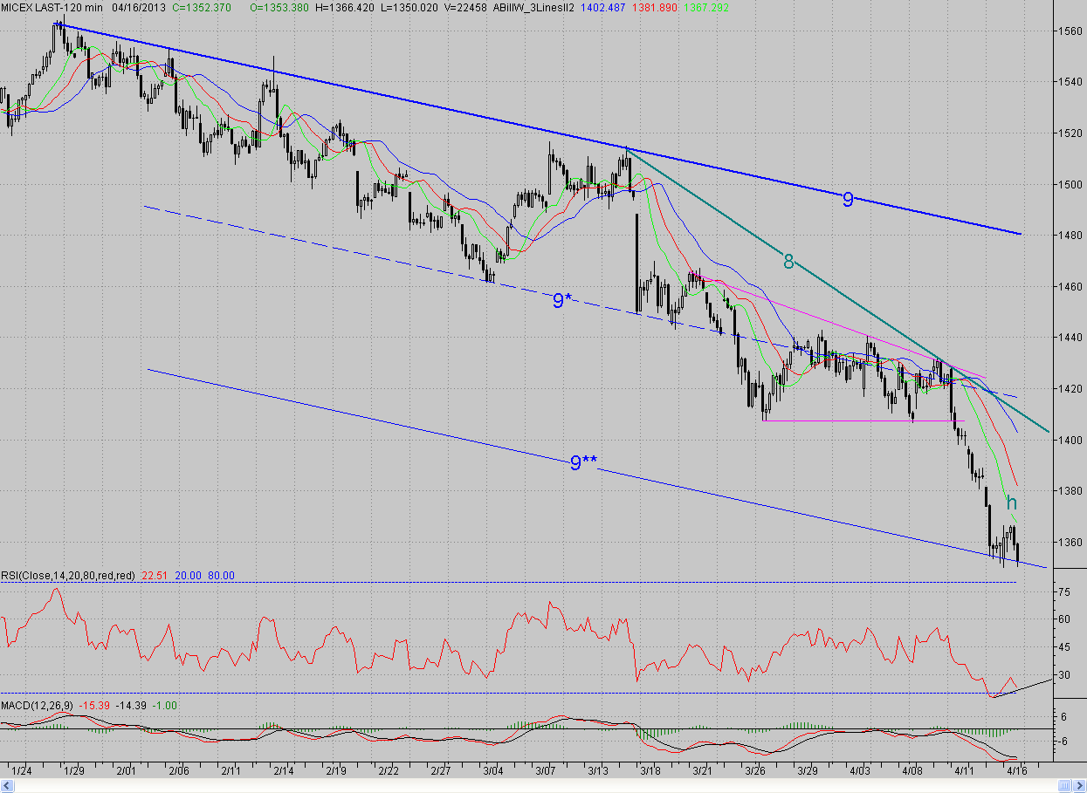1087x793 pixels.
Task: Click the 1460 price axis label
Action: (1071, 287)
